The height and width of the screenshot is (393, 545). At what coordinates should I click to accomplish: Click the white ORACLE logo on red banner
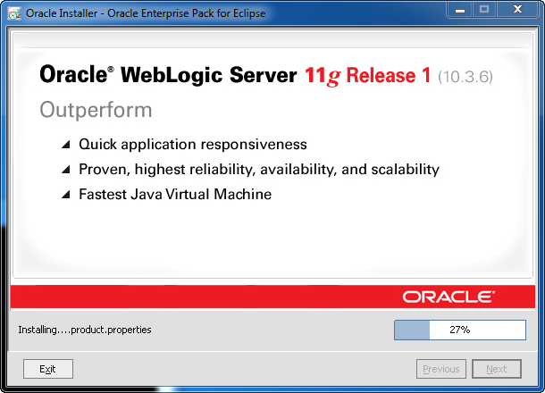[x=449, y=297]
